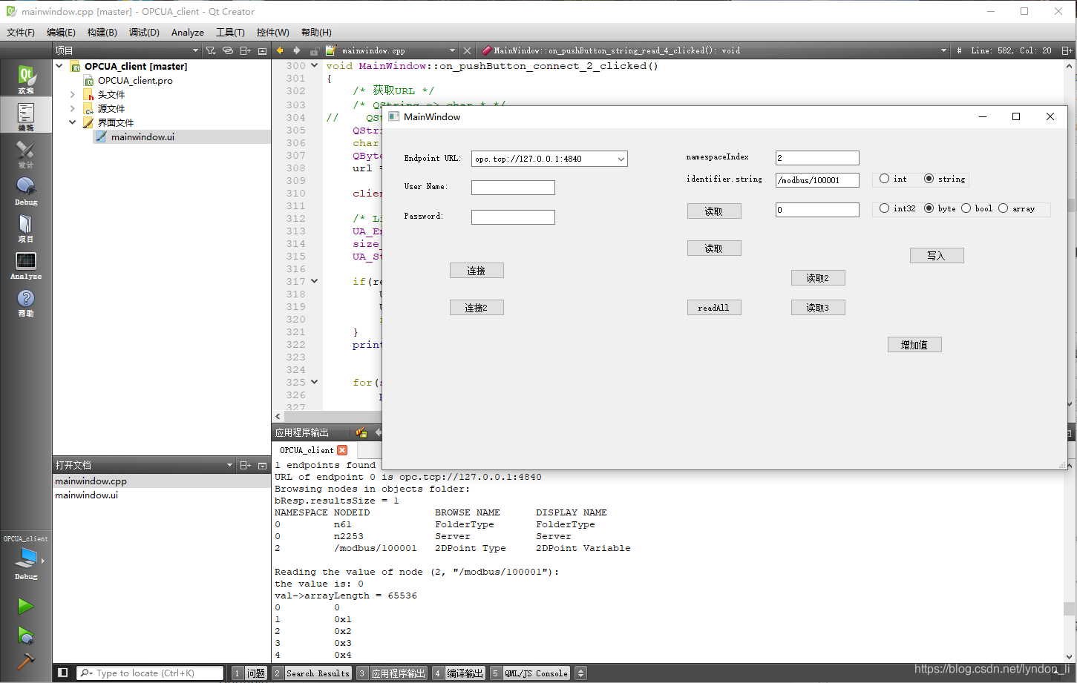Open the mainwindow.cpp file dropdown
Viewport: 1077px width, 683px height.
[x=452, y=50]
